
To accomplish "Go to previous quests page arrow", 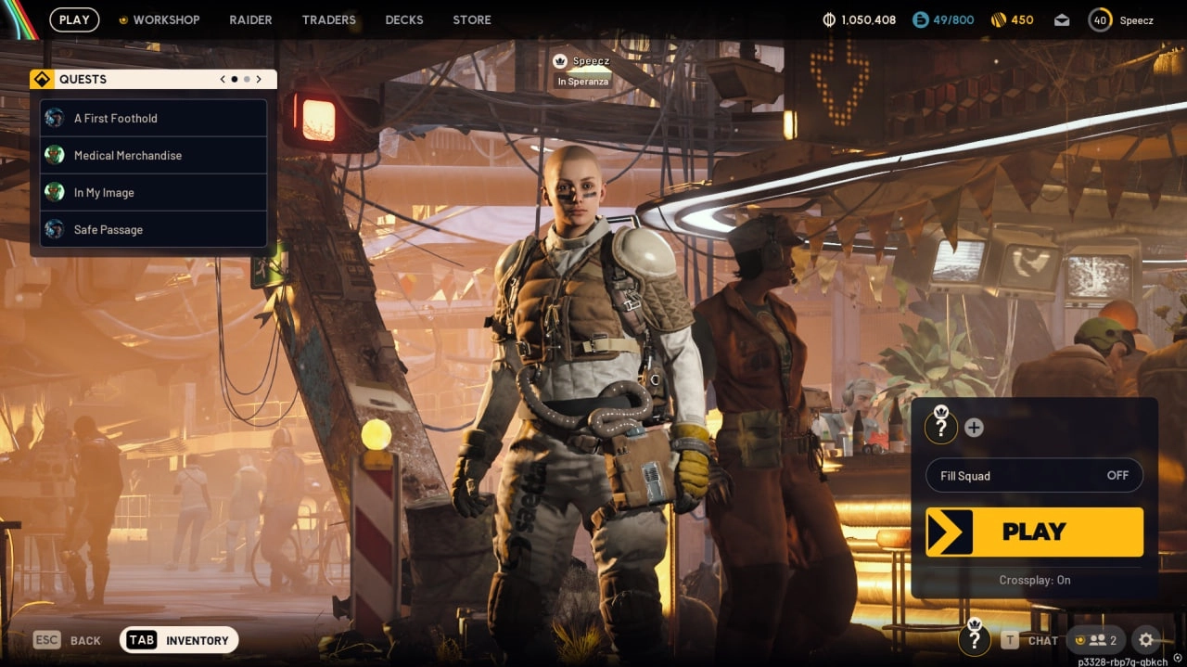I will pyautogui.click(x=223, y=80).
